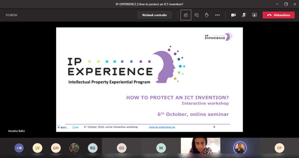
Task: Click the meeting timer 01:00:56
Action: pyautogui.click(x=11, y=15)
